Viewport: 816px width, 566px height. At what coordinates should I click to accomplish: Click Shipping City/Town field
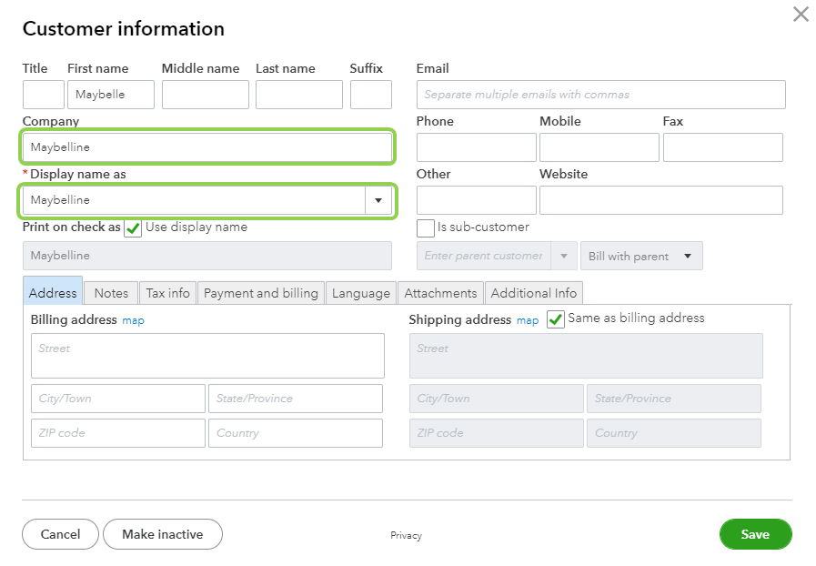tap(497, 399)
